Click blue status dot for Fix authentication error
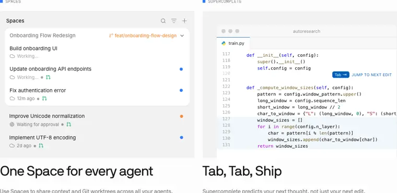This screenshot has width=397, height=193. pyautogui.click(x=181, y=90)
